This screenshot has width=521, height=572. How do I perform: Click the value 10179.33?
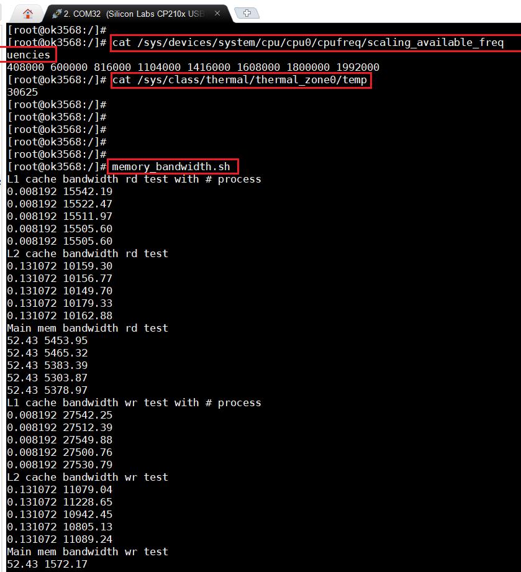point(88,303)
